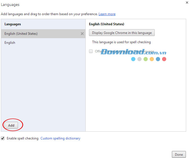The image size is (189, 158).
Task: Remove English (United States) with the X icon
Action: (82, 34)
